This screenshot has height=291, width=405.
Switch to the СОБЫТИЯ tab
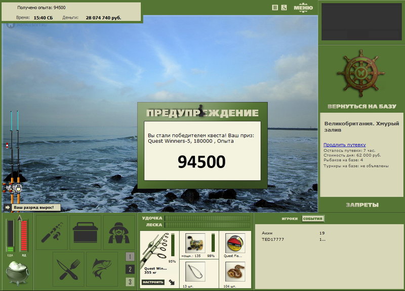[313, 219]
